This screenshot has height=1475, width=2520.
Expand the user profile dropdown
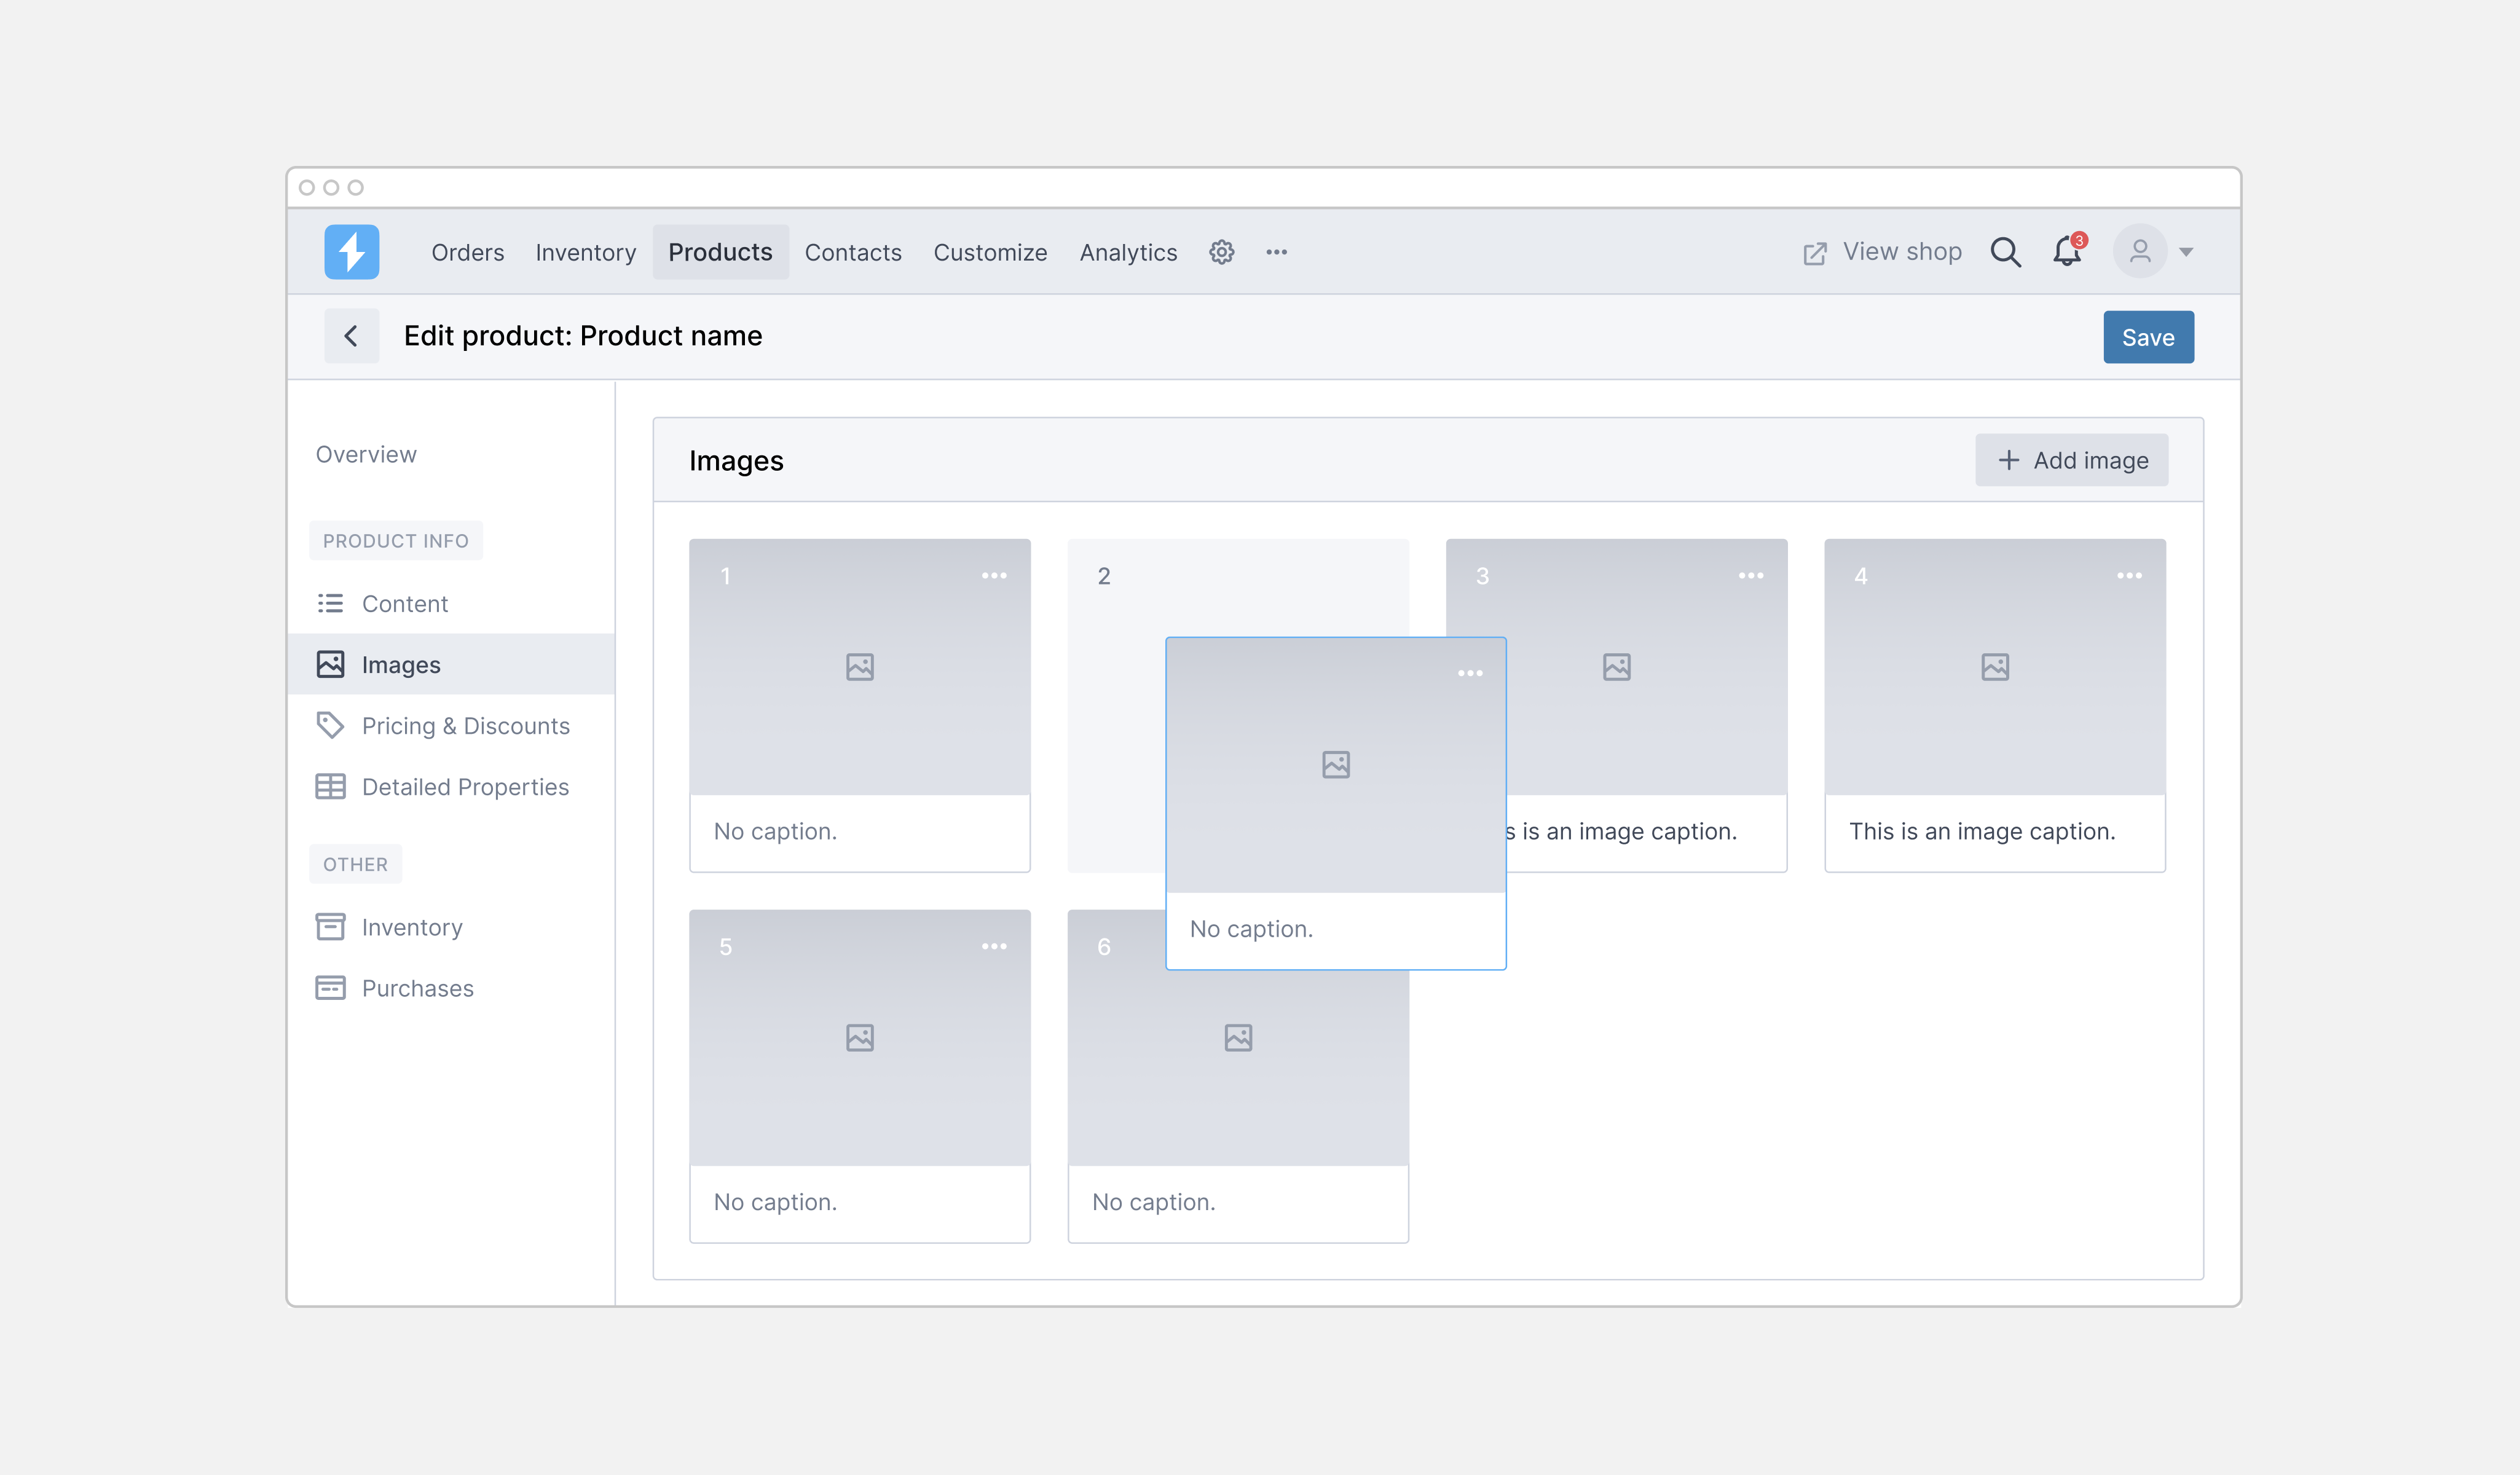tap(2188, 251)
